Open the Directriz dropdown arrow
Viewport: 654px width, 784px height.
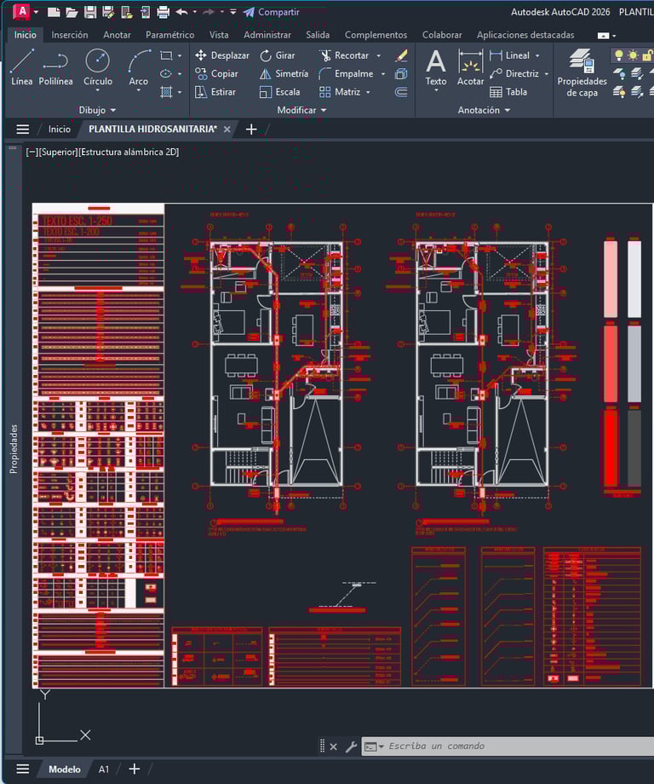(547, 74)
